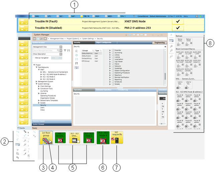Acknowledge Trouble IN (Fault) event checkmark

point(178,21)
